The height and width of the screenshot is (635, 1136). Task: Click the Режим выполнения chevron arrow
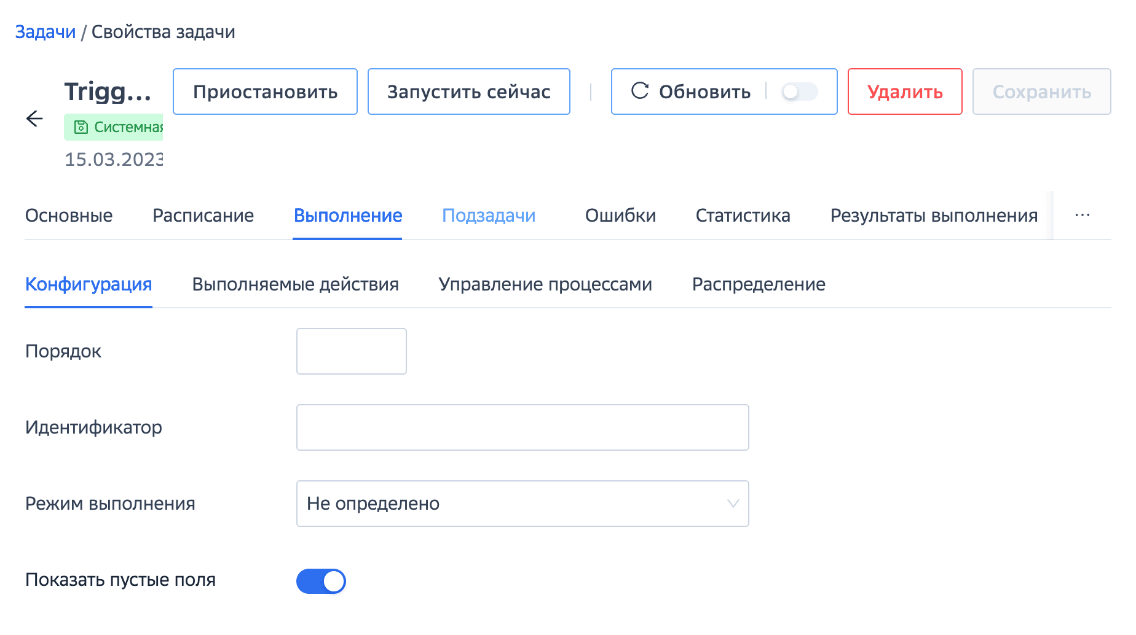733,504
